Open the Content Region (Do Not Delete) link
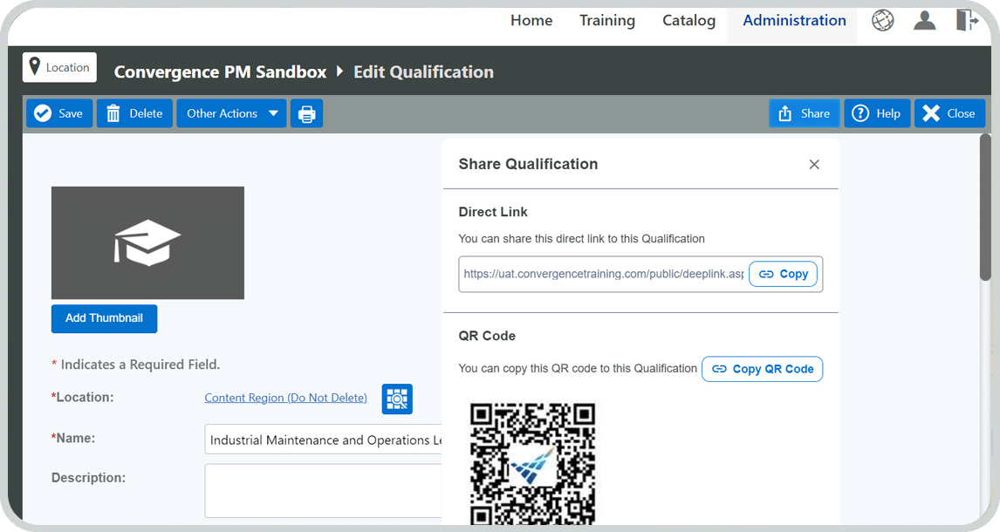 tap(285, 398)
